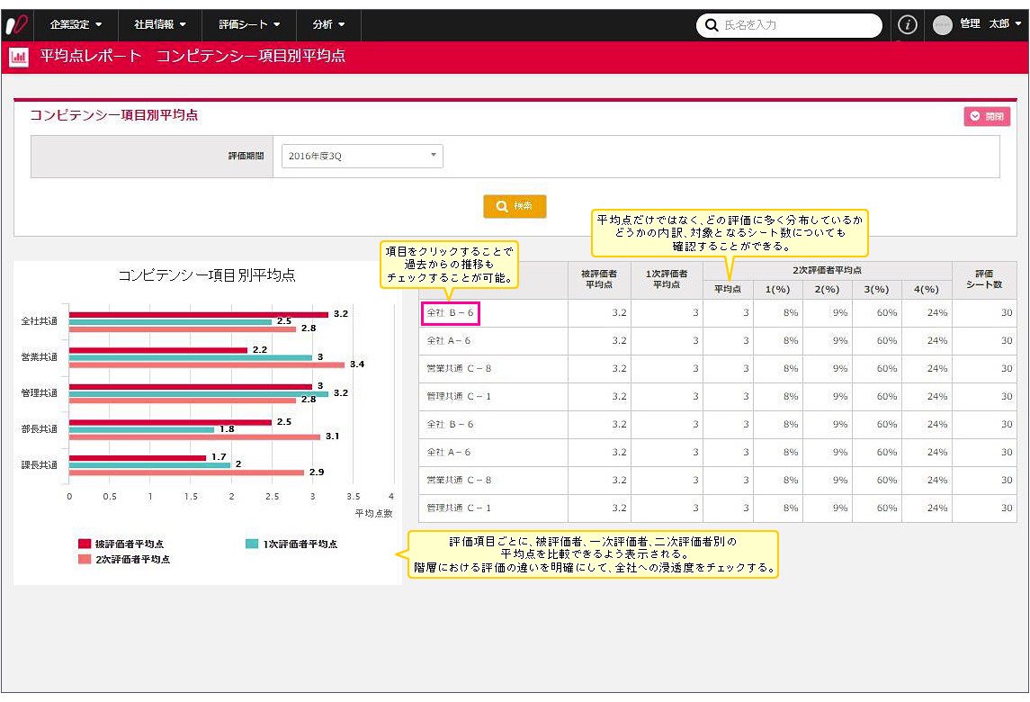Click the dropdown arrow next to 分析

(342, 25)
